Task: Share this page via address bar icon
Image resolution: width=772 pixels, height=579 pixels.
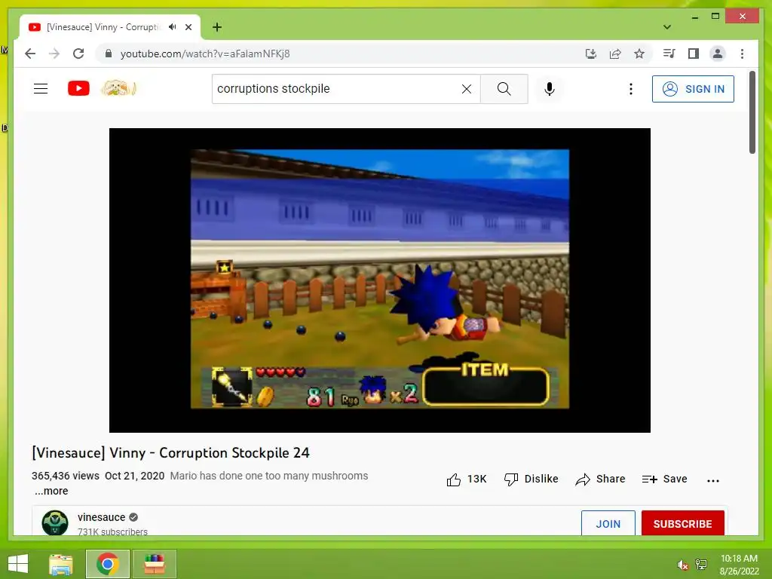Action: (615, 54)
